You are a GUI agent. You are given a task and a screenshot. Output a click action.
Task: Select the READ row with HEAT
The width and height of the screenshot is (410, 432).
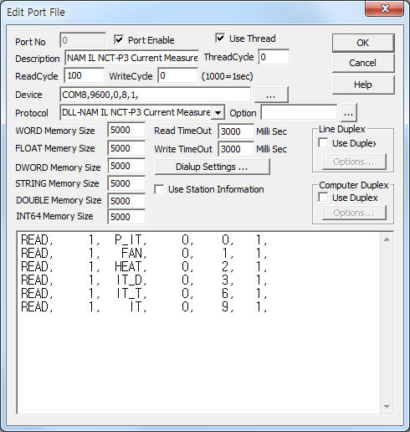144,266
